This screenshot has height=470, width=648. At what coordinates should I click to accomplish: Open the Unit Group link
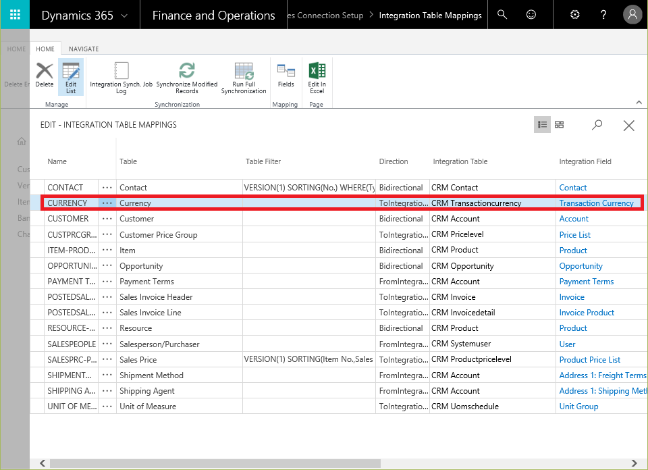point(578,407)
